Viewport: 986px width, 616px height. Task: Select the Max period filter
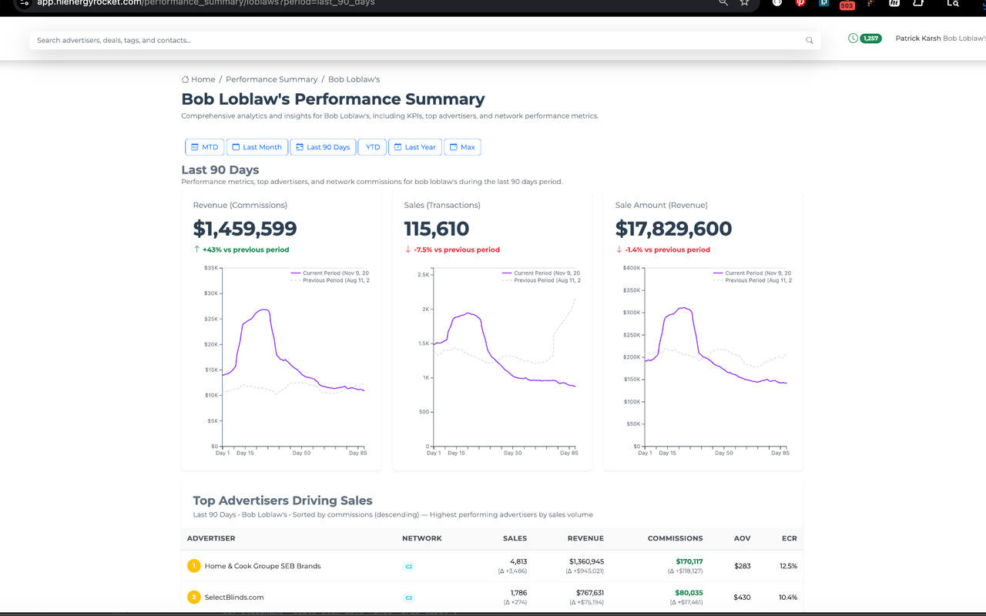tap(462, 147)
